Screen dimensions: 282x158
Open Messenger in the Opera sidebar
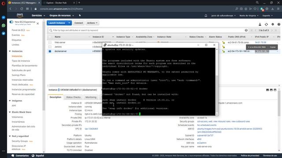pyautogui.click(x=4, y=18)
